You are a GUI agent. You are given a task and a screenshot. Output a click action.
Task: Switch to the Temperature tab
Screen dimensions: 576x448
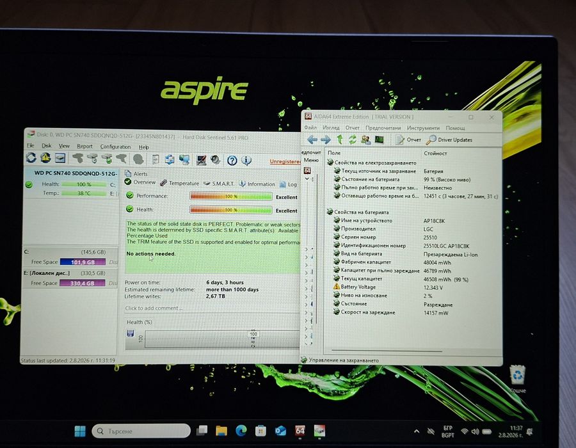[x=180, y=183]
